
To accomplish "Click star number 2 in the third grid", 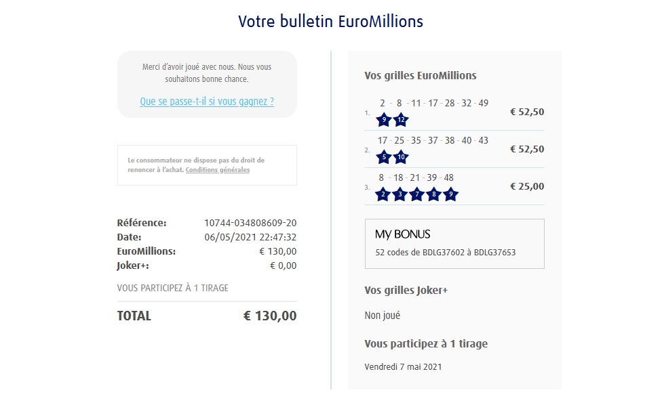I will pos(384,194).
